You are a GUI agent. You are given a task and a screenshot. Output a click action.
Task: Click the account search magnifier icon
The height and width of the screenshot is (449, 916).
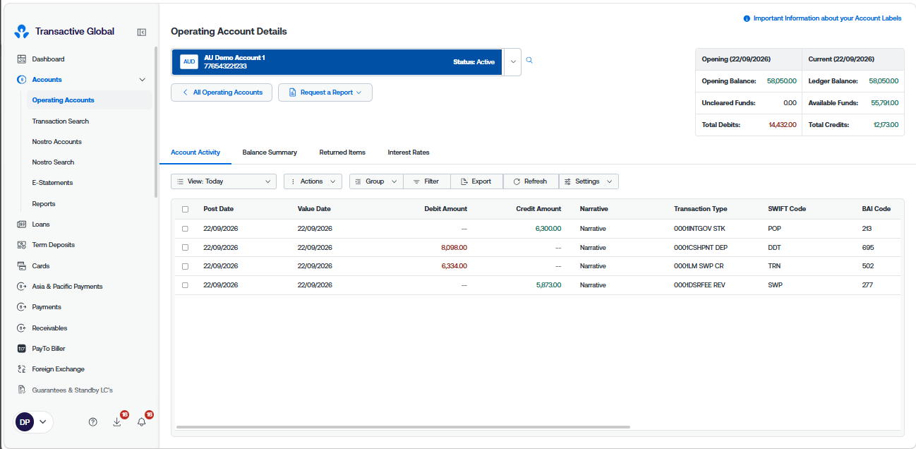529,61
